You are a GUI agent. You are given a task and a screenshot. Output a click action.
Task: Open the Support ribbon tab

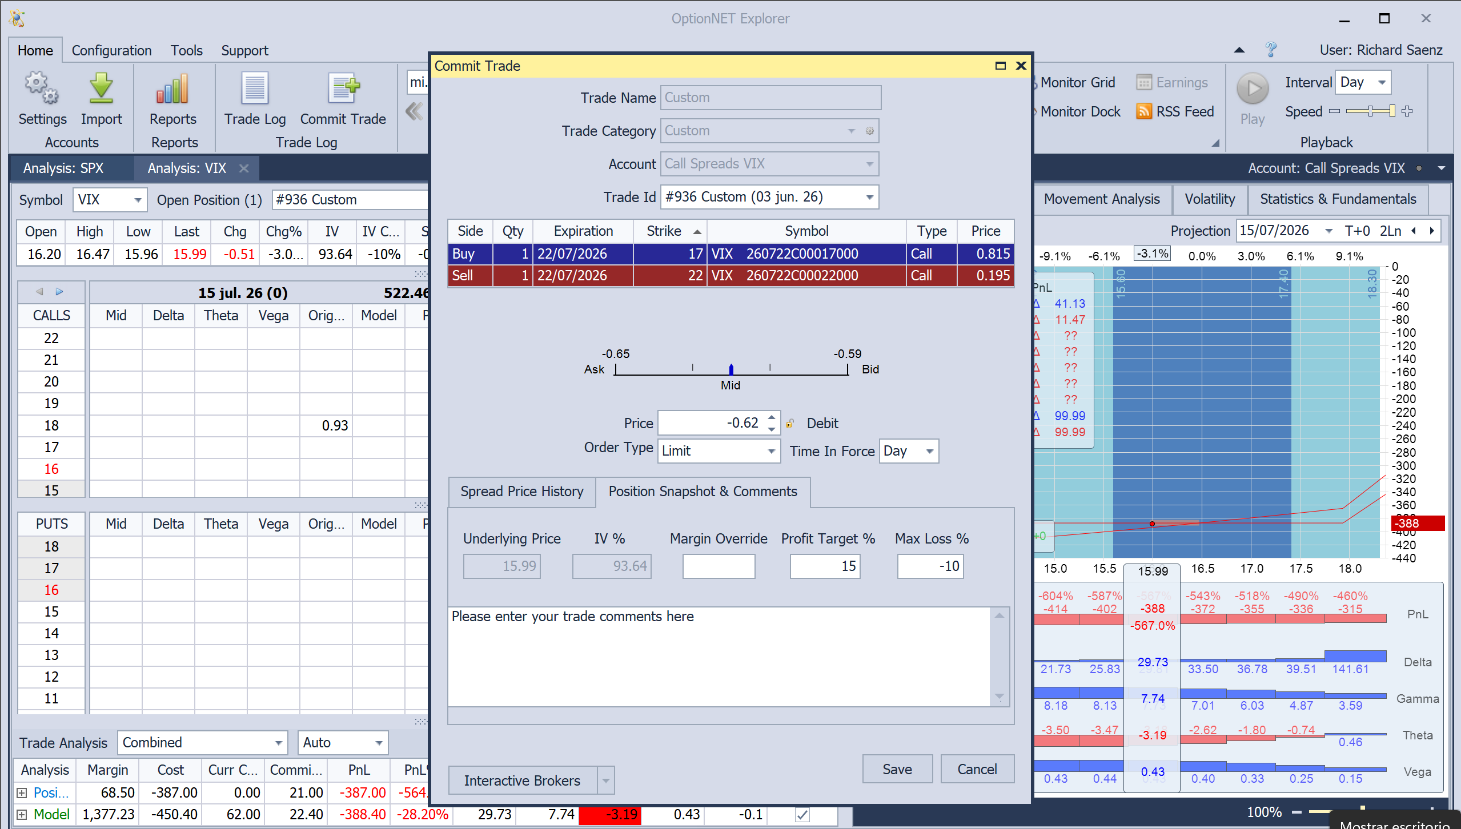click(x=244, y=50)
